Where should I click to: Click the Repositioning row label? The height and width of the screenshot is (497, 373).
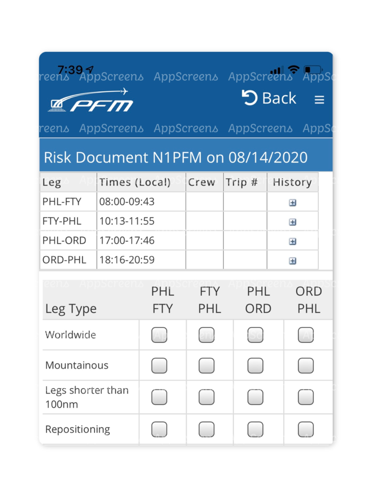pyautogui.click(x=78, y=429)
